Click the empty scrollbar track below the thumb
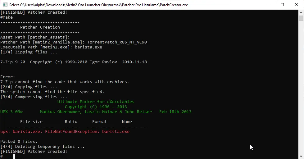Viewport: 304px width, 159px height. tap(301, 93)
